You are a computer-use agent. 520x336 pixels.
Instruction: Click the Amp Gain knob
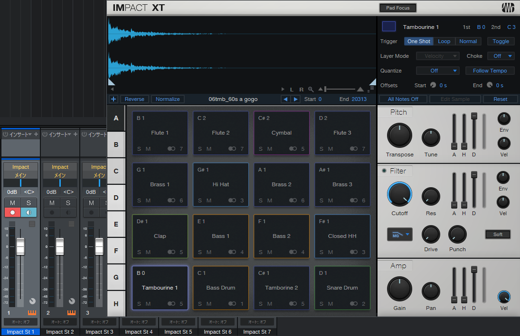[x=399, y=289]
